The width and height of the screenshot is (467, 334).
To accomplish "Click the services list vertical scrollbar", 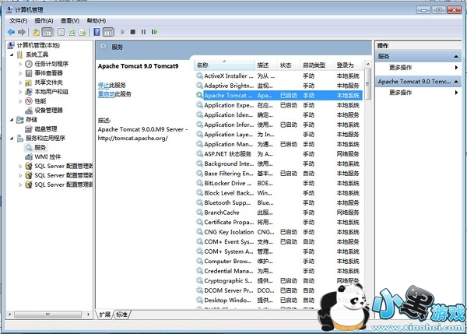I will point(367,195).
